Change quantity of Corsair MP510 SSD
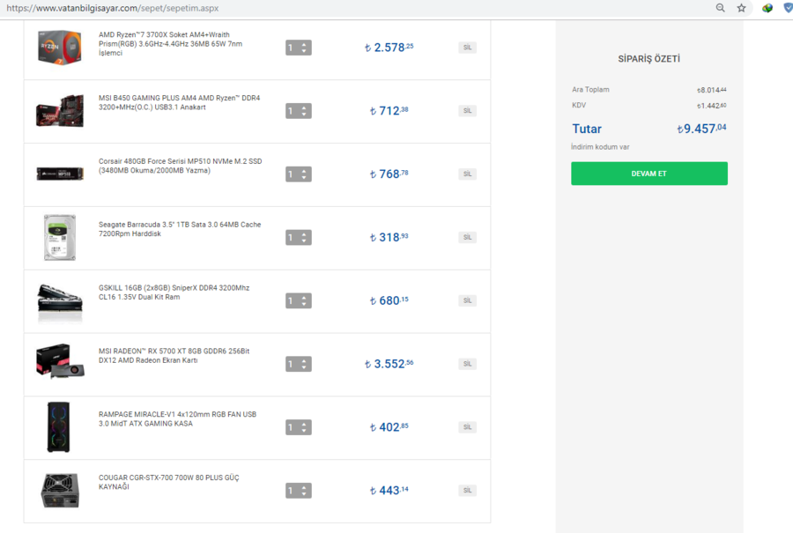Image resolution: width=793 pixels, height=533 pixels. pyautogui.click(x=299, y=174)
